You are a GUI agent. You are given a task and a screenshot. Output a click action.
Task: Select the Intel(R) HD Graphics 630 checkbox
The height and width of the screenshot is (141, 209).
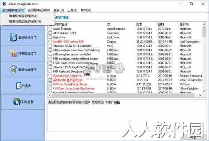click(x=50, y=42)
